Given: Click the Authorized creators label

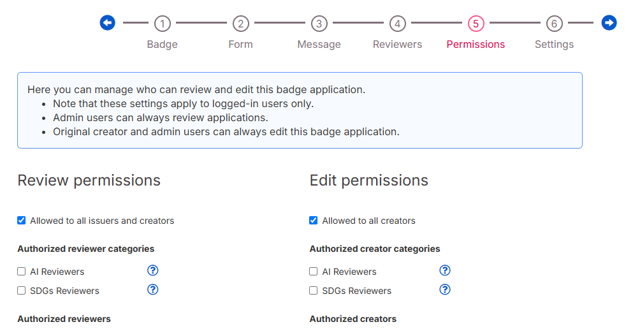Looking at the screenshot, I should 353,319.
